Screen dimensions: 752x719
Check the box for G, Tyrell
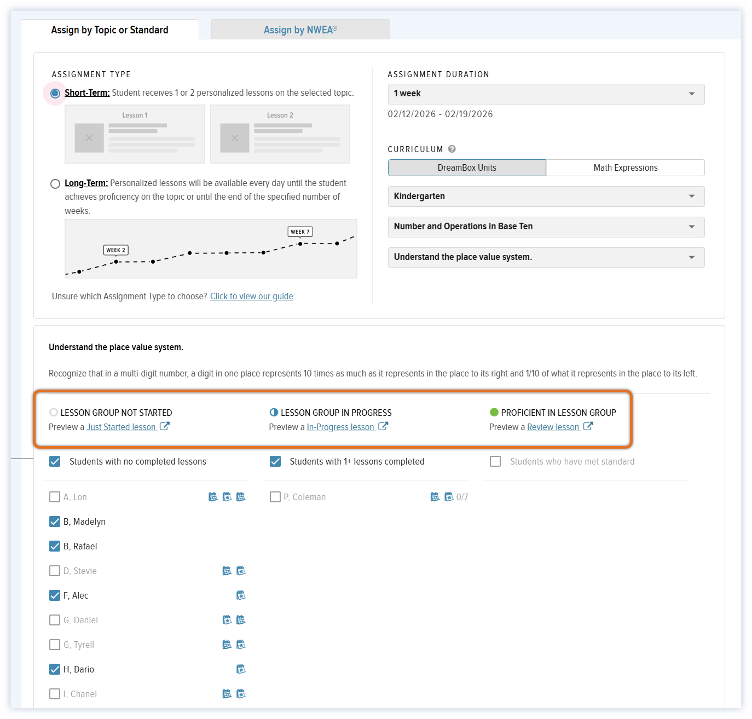pyautogui.click(x=55, y=645)
